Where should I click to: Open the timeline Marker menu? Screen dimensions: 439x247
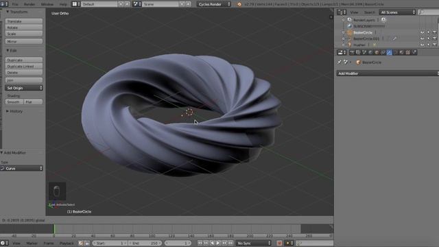[32, 243]
